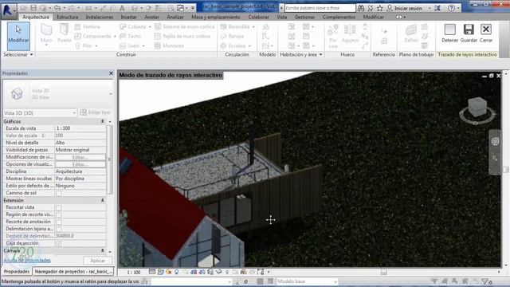Click Editar for Opciones de visualización

80,164
